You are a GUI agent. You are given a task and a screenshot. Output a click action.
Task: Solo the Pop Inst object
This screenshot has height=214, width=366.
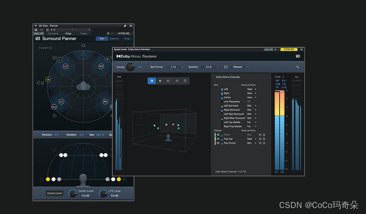point(264,139)
